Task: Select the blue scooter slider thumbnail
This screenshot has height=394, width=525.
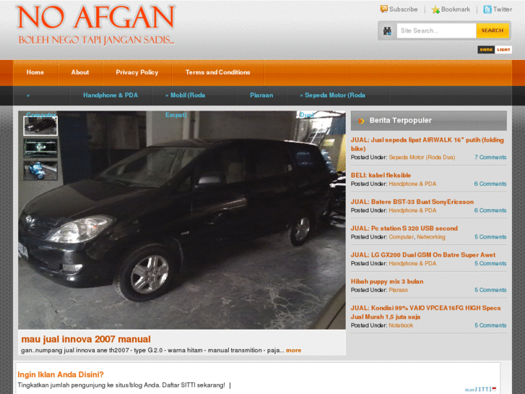Action: point(40,171)
